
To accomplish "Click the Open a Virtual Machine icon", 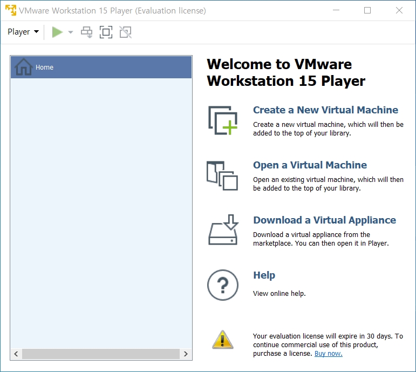I will tap(222, 175).
